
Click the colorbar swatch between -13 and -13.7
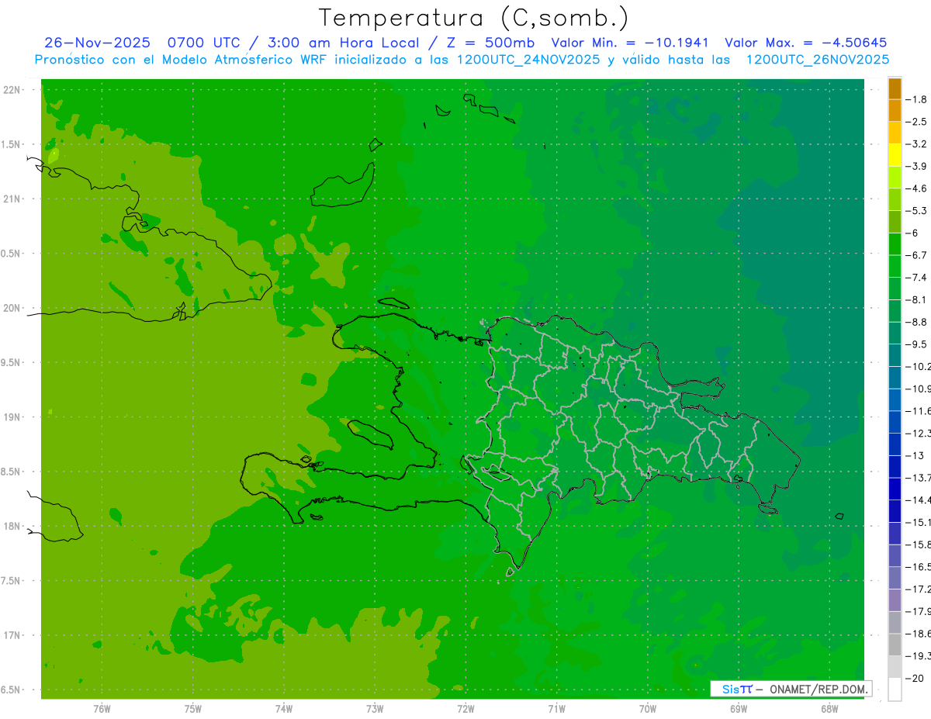(x=895, y=466)
